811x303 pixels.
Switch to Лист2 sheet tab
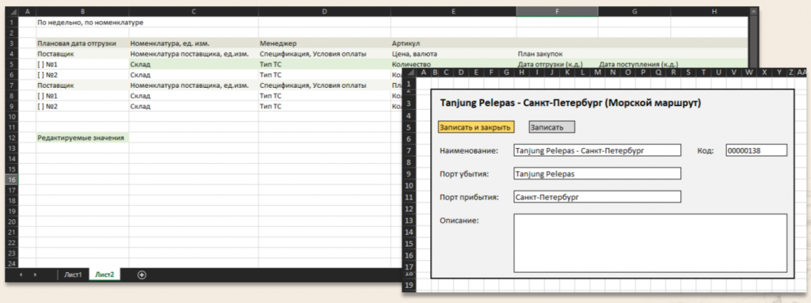click(105, 275)
